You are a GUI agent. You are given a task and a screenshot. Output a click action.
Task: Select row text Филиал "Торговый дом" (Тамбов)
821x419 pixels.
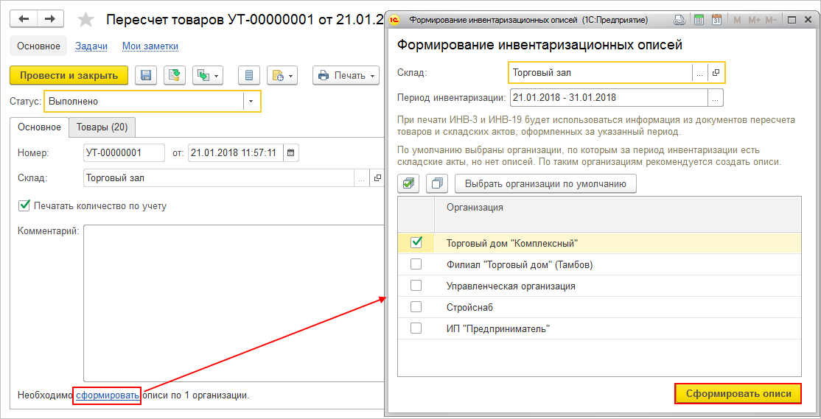coord(519,264)
